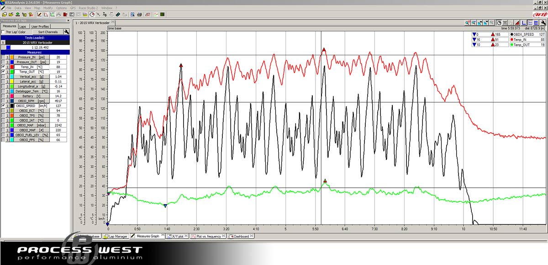Select the clock time-base icon in graph toolbar

click(499, 23)
